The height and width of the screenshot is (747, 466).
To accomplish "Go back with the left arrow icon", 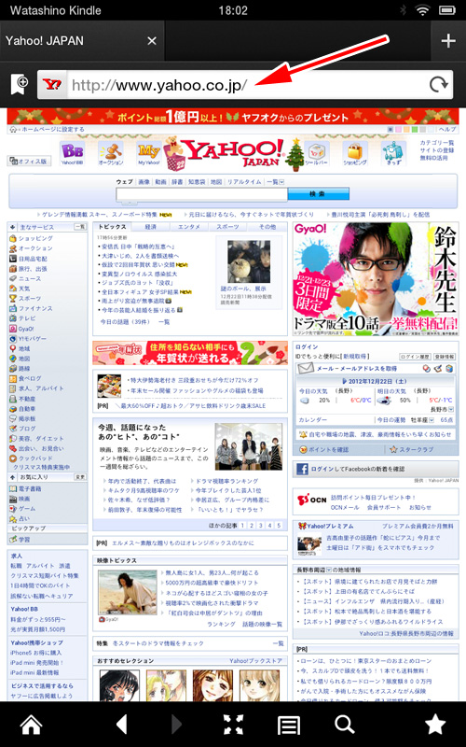I will [122, 725].
